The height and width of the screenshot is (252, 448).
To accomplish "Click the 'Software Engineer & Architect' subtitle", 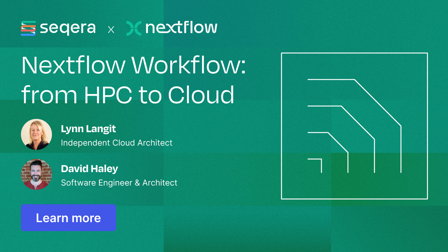I will coord(119,183).
